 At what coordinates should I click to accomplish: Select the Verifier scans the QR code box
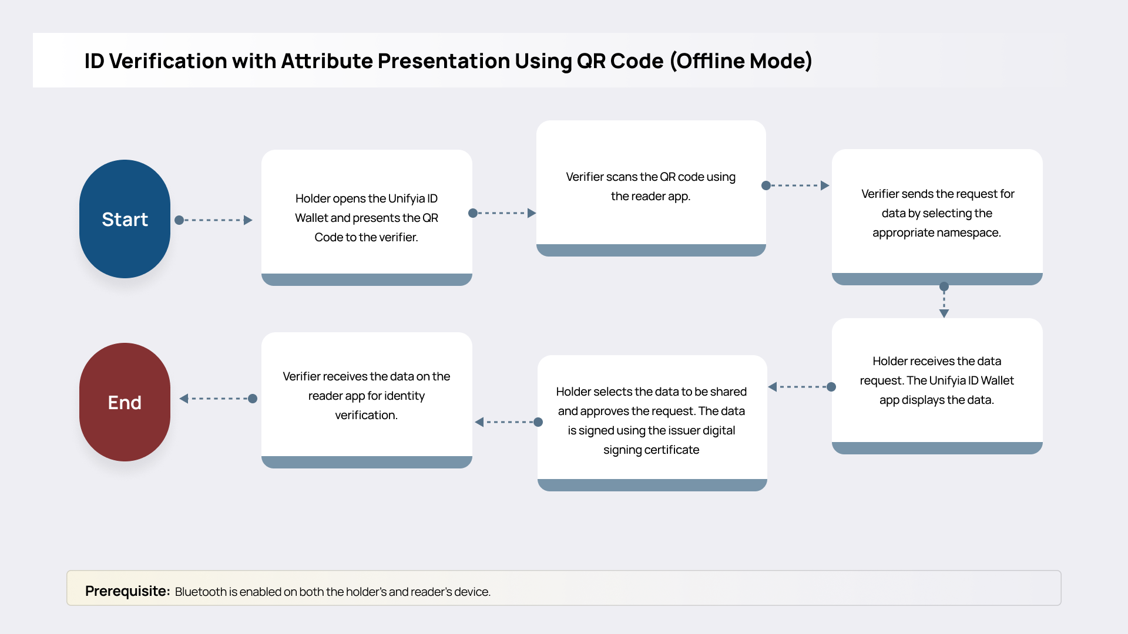click(651, 186)
